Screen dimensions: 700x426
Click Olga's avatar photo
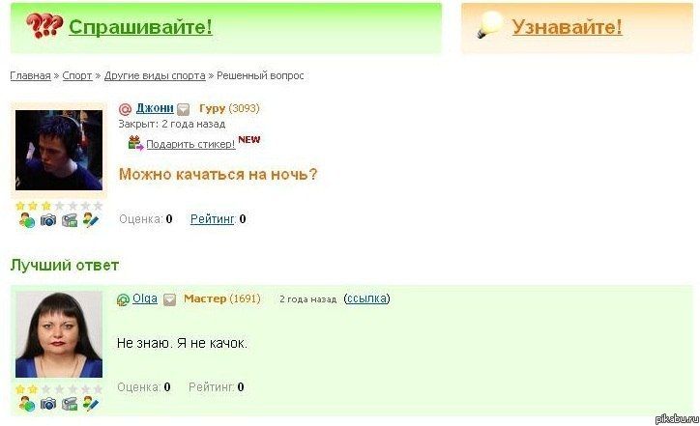59,334
